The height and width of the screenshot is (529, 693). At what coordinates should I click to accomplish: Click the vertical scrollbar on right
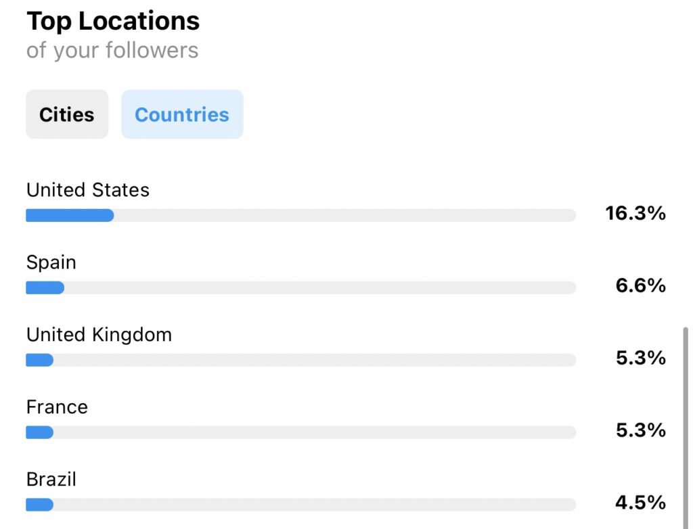tap(686, 428)
